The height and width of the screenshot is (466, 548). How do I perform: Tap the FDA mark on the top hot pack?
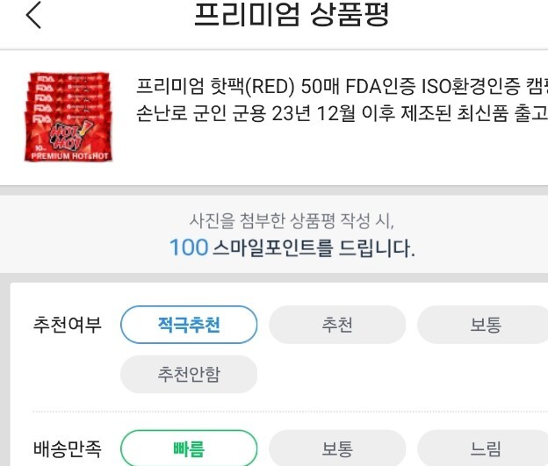click(x=45, y=79)
